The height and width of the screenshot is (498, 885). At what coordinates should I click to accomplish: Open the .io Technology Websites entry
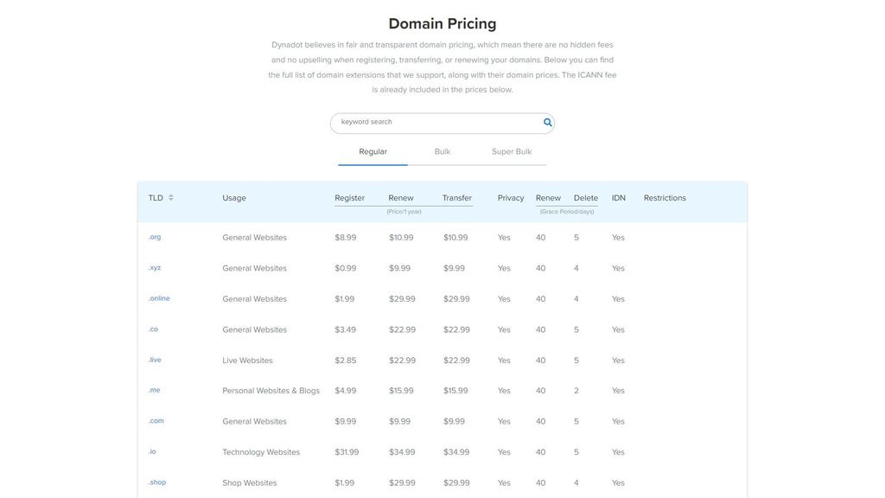click(x=150, y=450)
